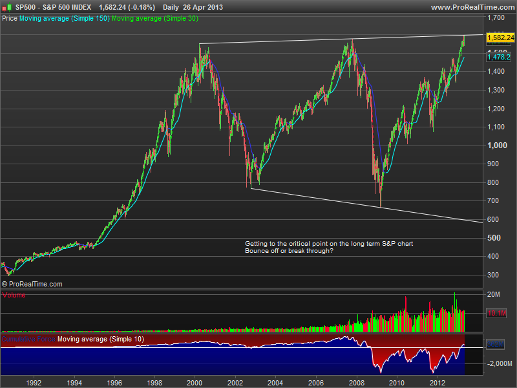Open the www.ProRealTime.com link
Viewport: 517px width, 388px height.
coord(472,7)
